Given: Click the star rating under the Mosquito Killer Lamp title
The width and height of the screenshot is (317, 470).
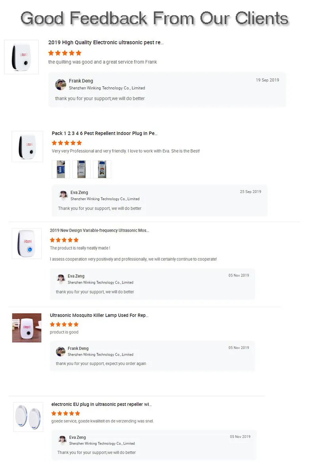Looking at the screenshot, I should (x=64, y=324).
